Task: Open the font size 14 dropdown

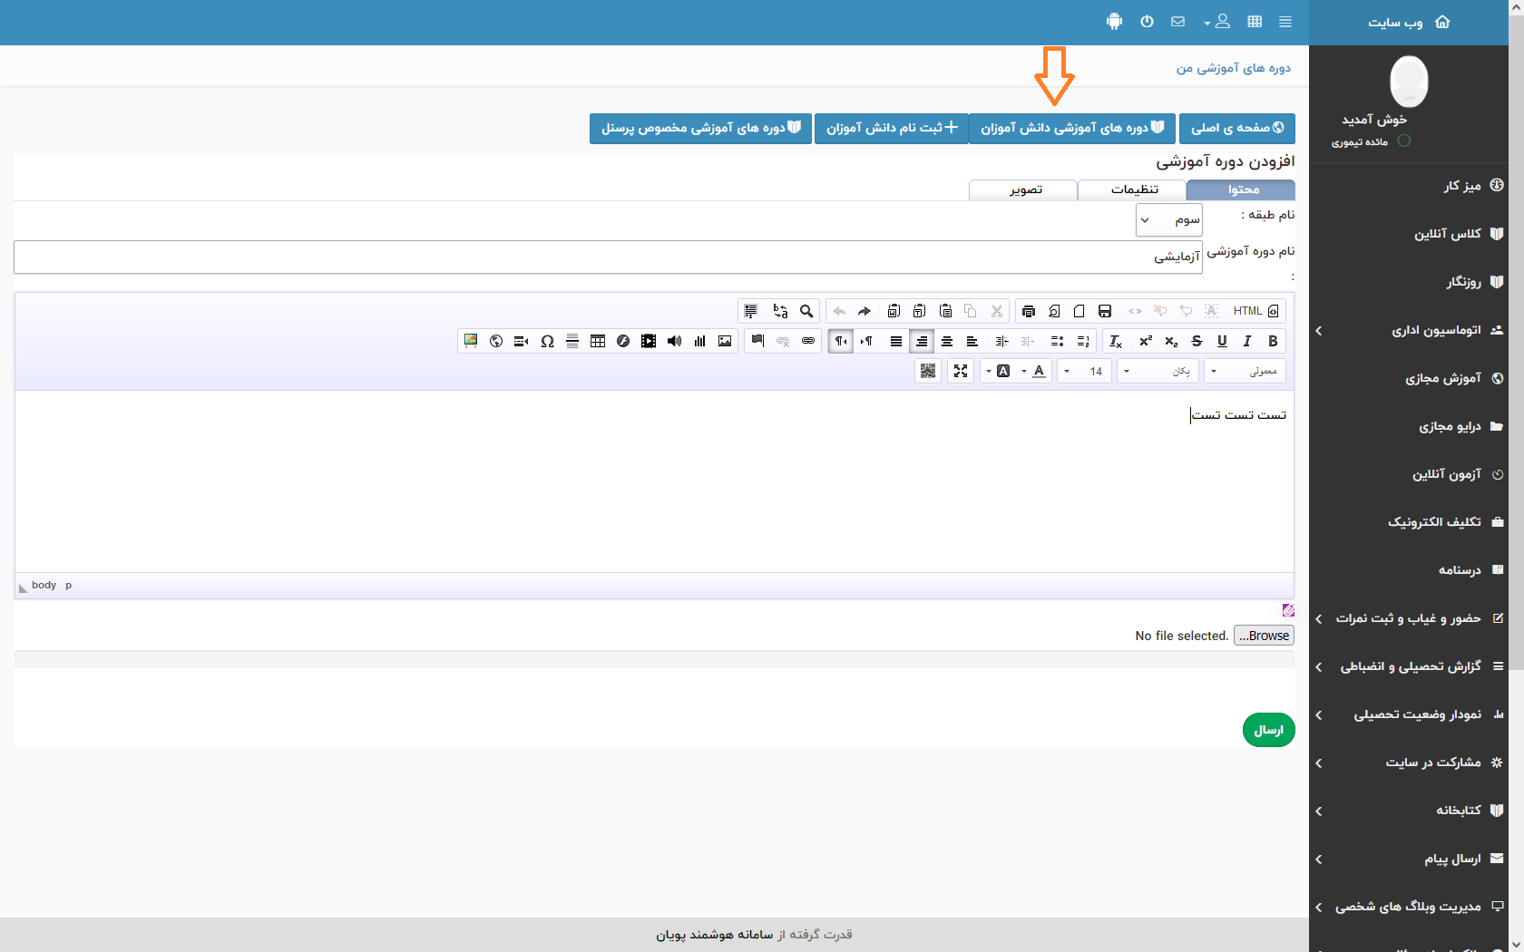Action: tap(1084, 371)
